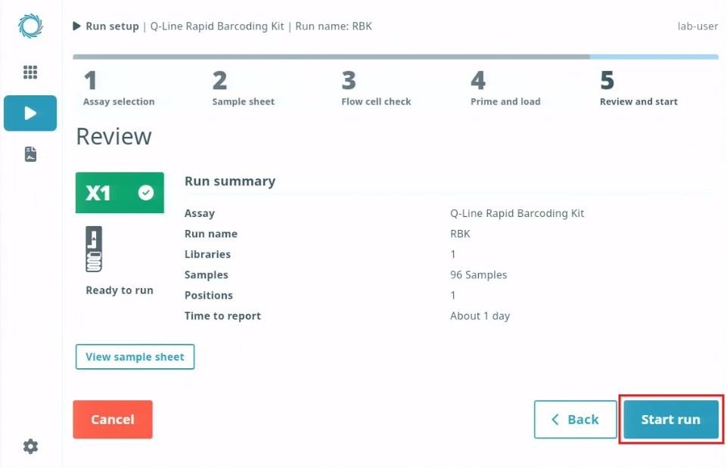
Task: Click the Nanopore logo icon
Action: coord(30,26)
